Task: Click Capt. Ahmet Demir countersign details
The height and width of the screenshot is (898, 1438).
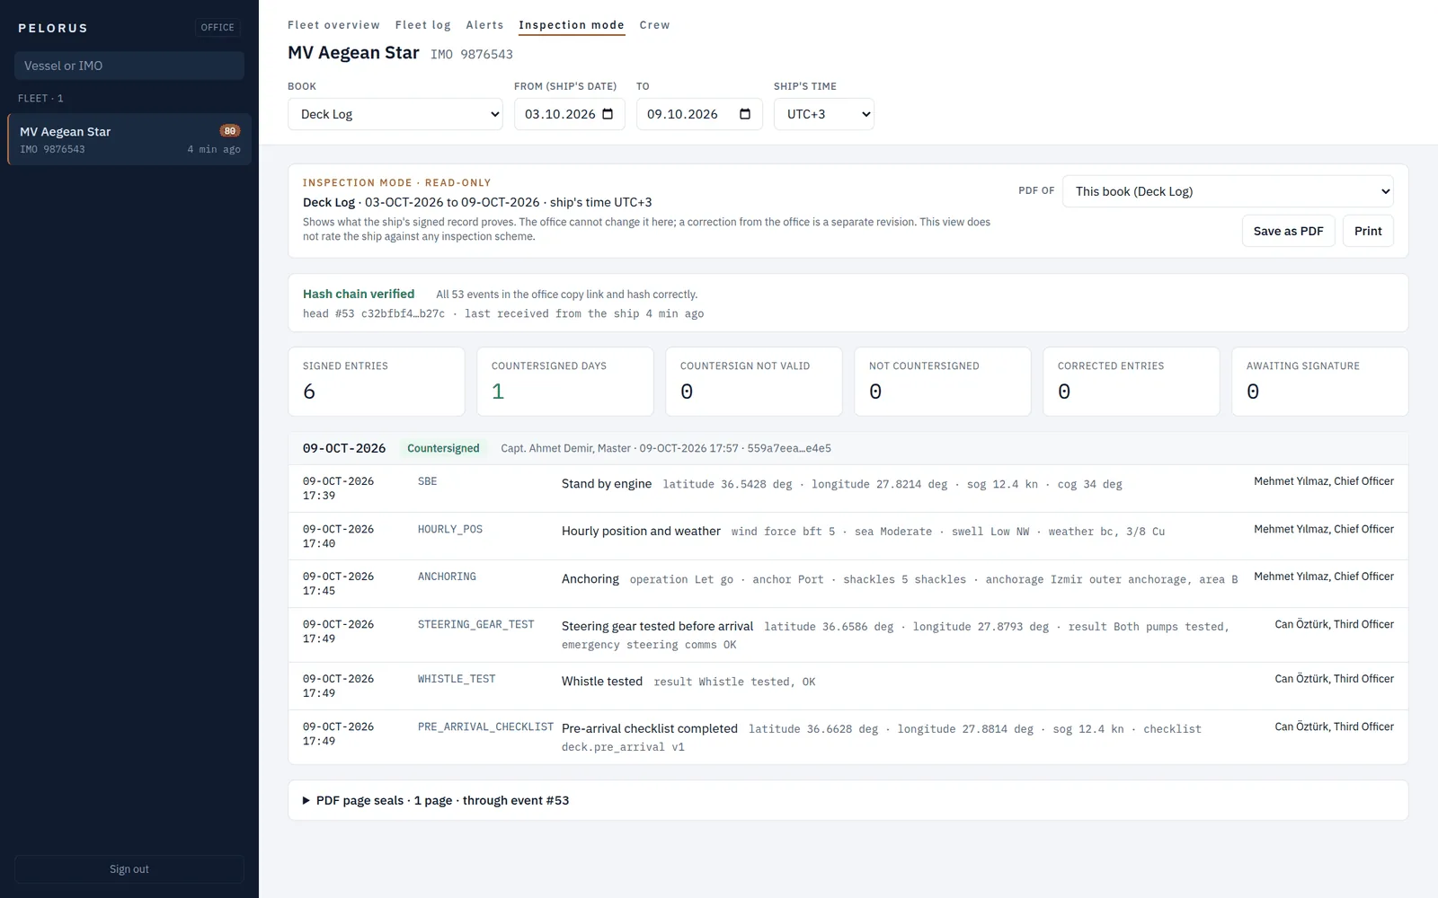Action: coord(666,448)
